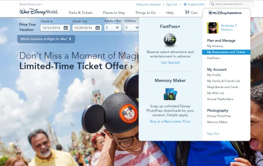Open the shopping cart icon
Screen dimensions: 263x166
pos(187,12)
